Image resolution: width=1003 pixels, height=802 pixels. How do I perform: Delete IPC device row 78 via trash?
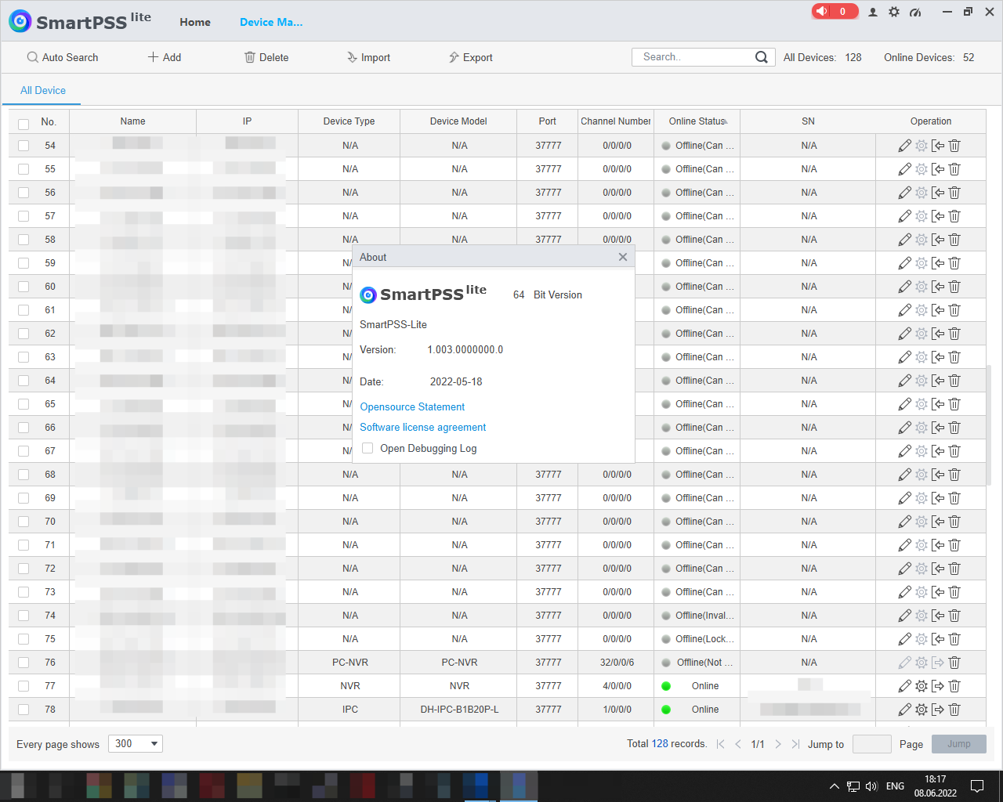954,710
